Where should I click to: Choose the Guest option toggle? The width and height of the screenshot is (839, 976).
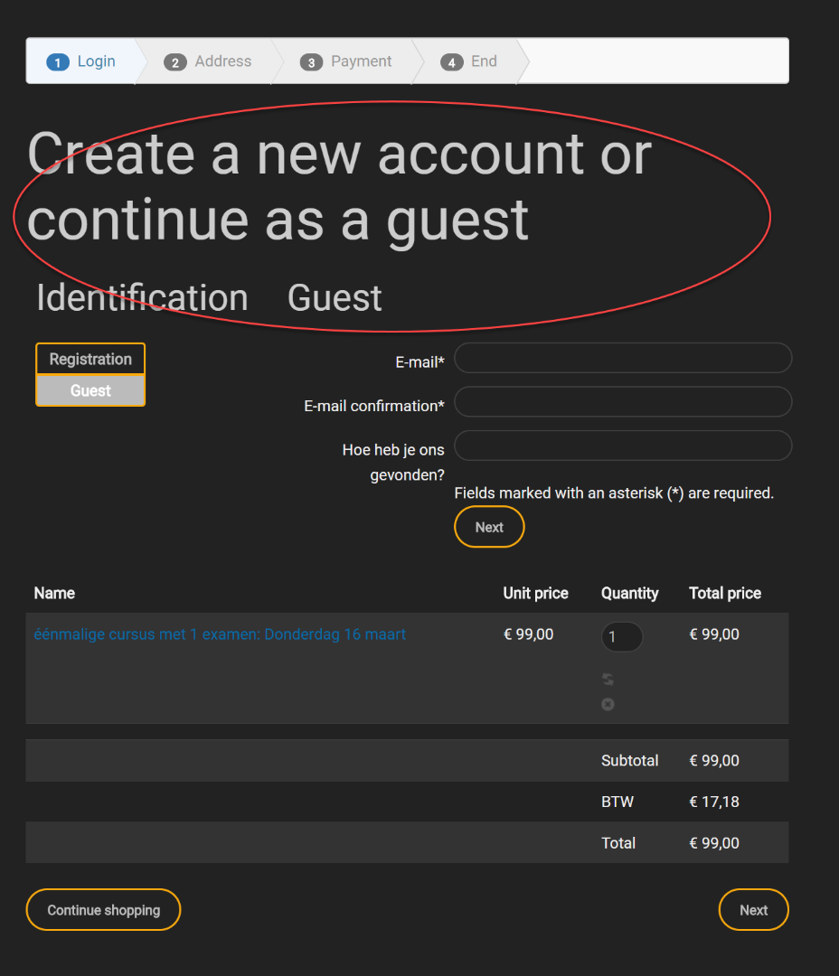[90, 390]
